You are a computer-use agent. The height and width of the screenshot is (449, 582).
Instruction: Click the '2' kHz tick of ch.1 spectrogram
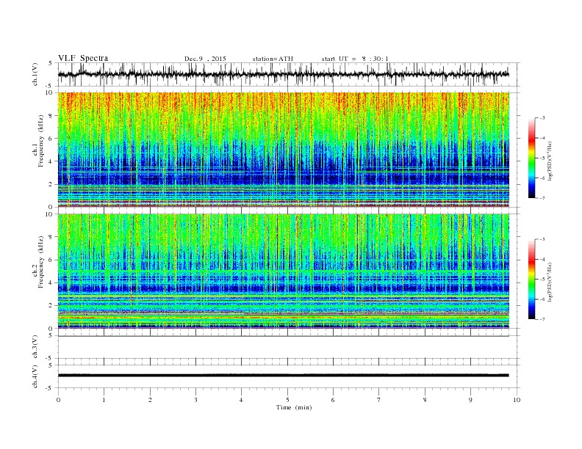pos(51,184)
